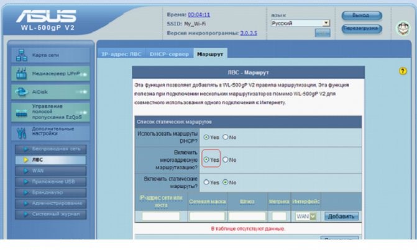Switch to the DHCP-сервер tab
Viewport: 417px width, 250px height.
pos(169,54)
